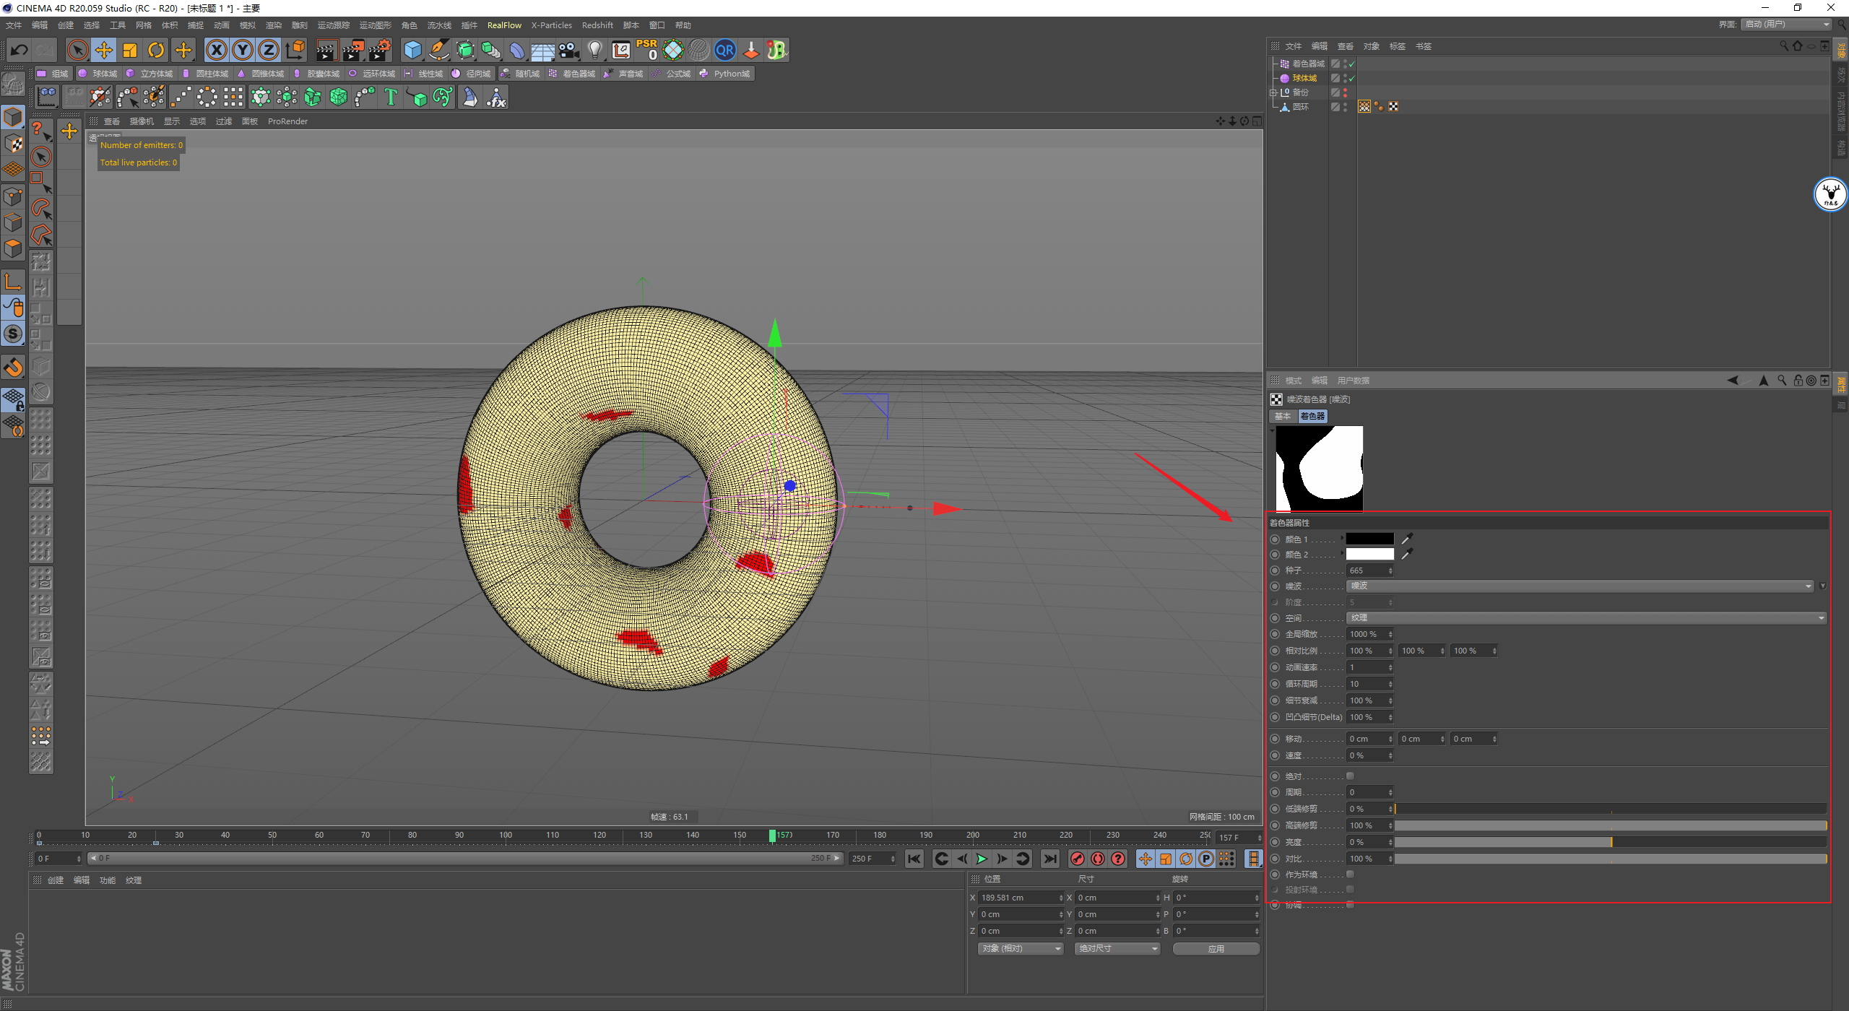Open the RealFlow menu
1849x1011 pixels.
tap(503, 25)
